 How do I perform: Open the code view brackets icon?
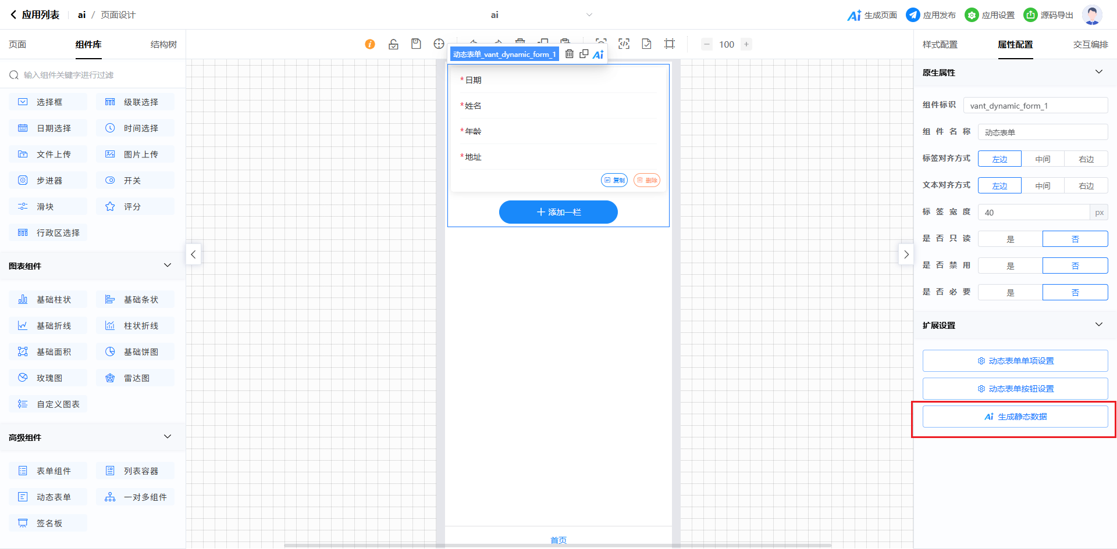624,44
